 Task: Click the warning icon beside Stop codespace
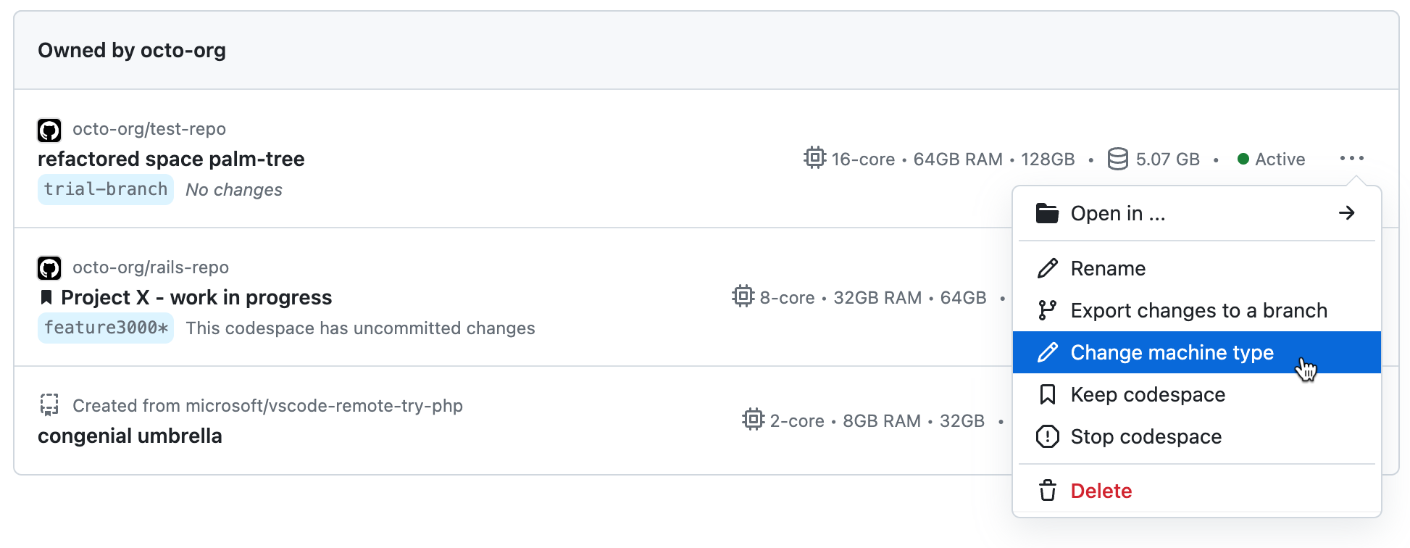1047,436
